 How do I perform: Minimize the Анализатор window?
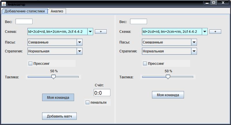coord(207,3)
